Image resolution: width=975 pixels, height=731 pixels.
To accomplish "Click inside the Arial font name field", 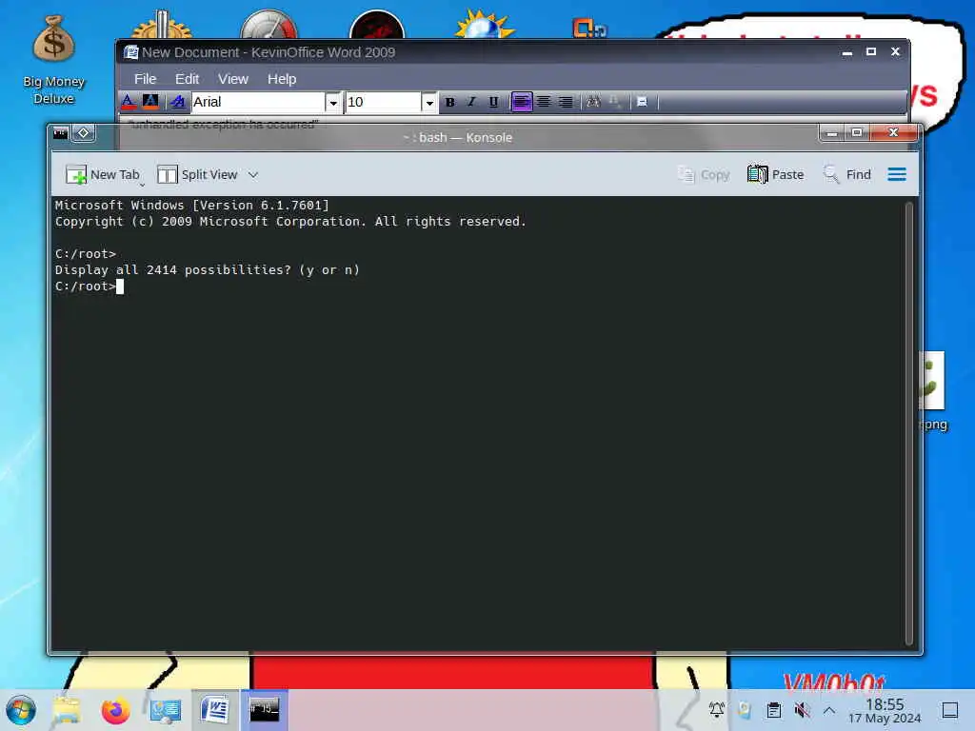I will click(x=258, y=102).
